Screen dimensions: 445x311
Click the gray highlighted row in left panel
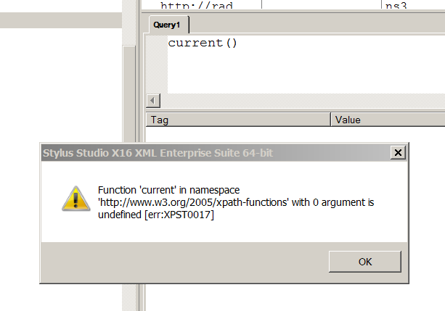60,20
